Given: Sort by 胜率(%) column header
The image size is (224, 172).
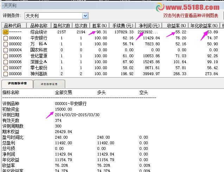Looking at the screenshot, I should [x=100, y=26].
